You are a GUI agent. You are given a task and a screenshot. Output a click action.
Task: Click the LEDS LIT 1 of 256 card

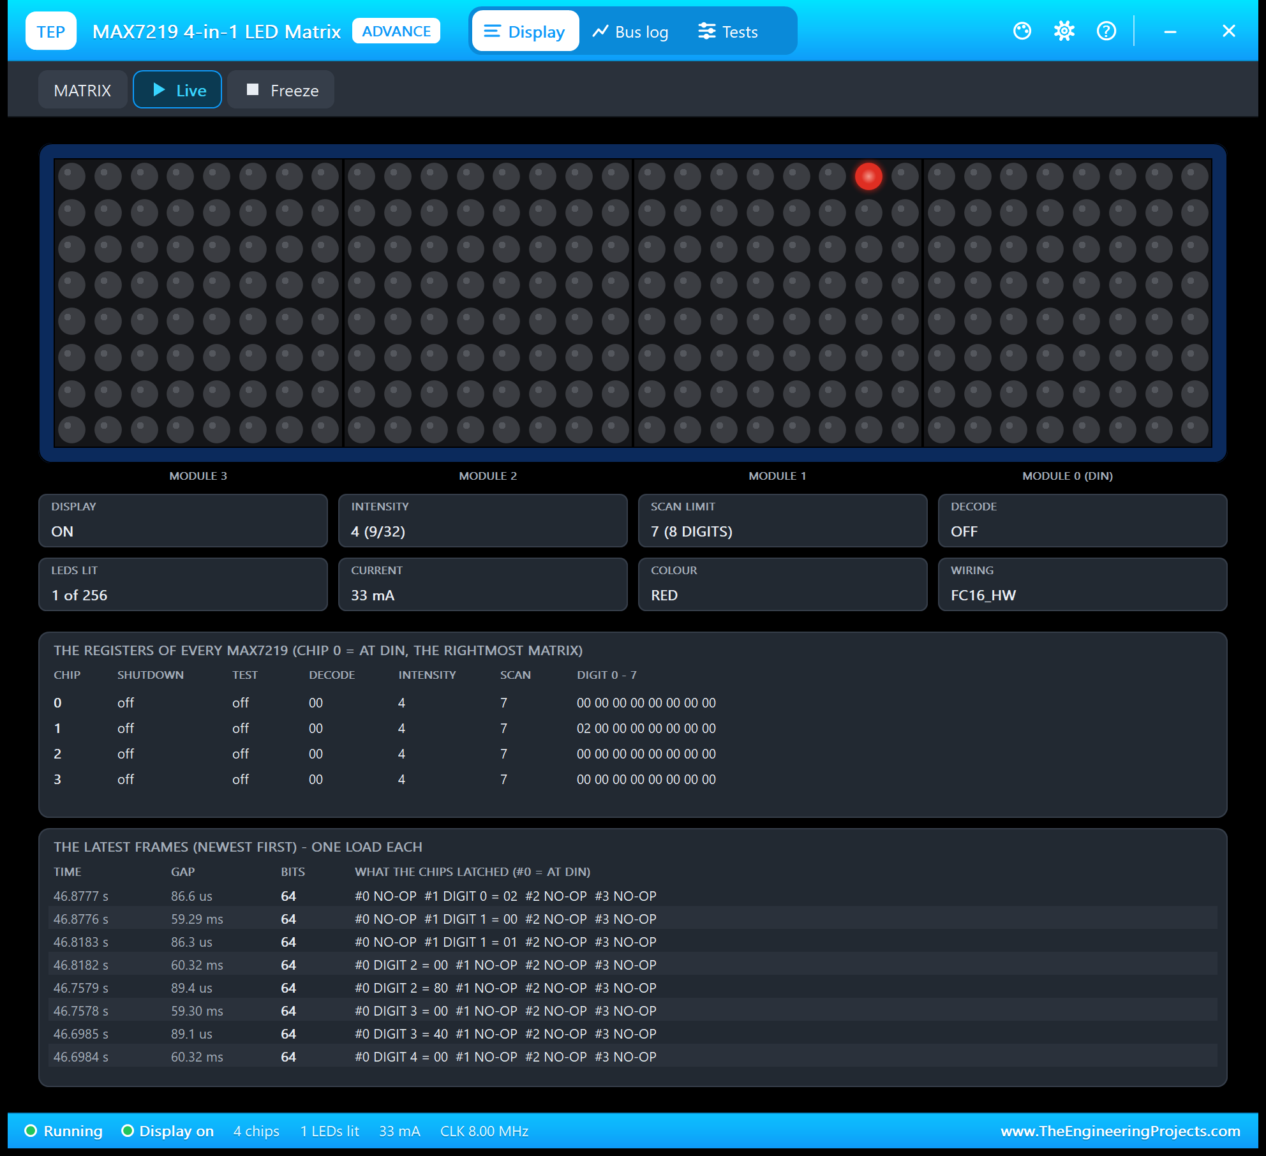click(183, 584)
